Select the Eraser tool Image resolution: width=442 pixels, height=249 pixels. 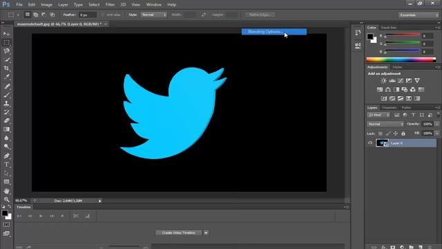pyautogui.click(x=6, y=120)
